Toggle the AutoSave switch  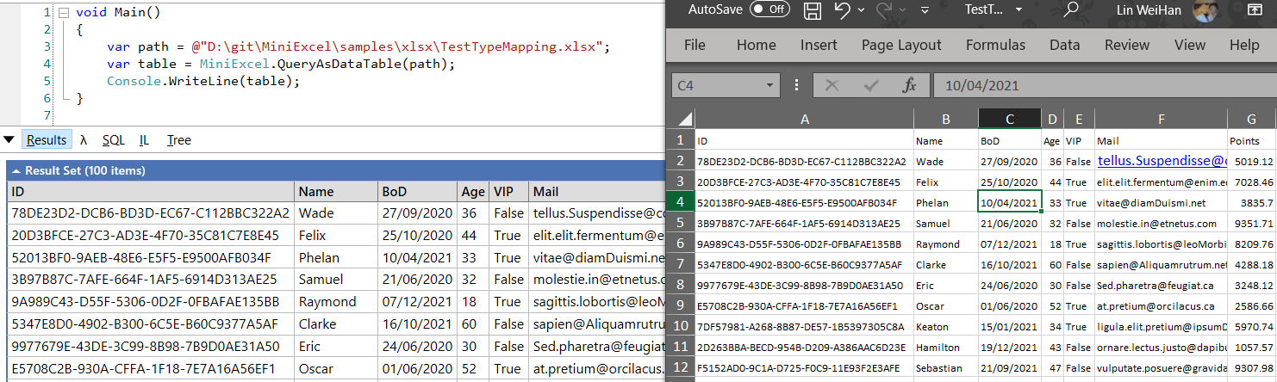[769, 9]
